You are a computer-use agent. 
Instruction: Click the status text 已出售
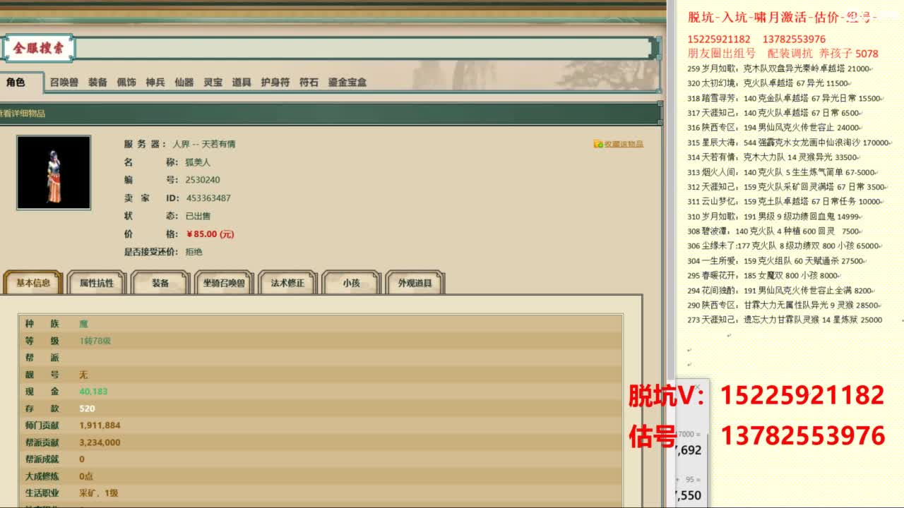point(198,216)
